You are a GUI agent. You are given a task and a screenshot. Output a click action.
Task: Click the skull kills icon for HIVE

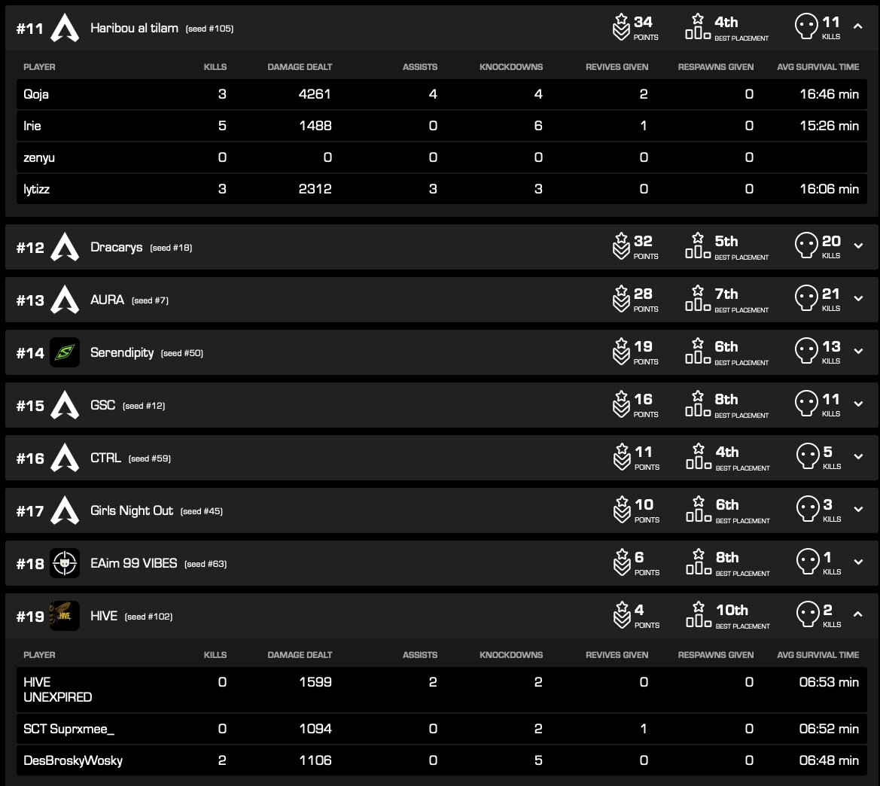808,615
